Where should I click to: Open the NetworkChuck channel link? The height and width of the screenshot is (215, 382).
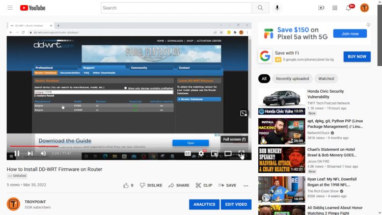[x=318, y=133]
